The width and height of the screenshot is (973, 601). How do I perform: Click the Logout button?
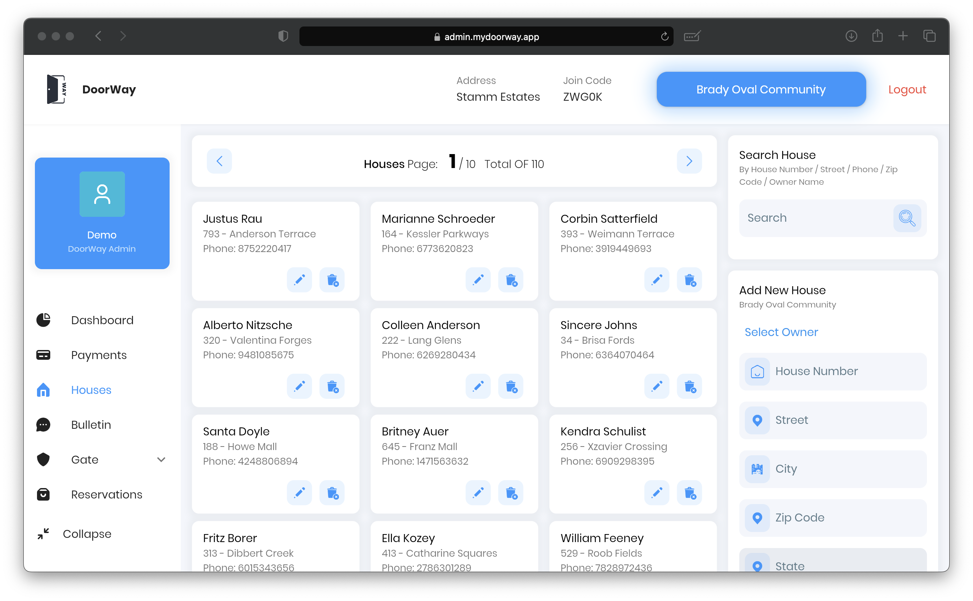(907, 89)
